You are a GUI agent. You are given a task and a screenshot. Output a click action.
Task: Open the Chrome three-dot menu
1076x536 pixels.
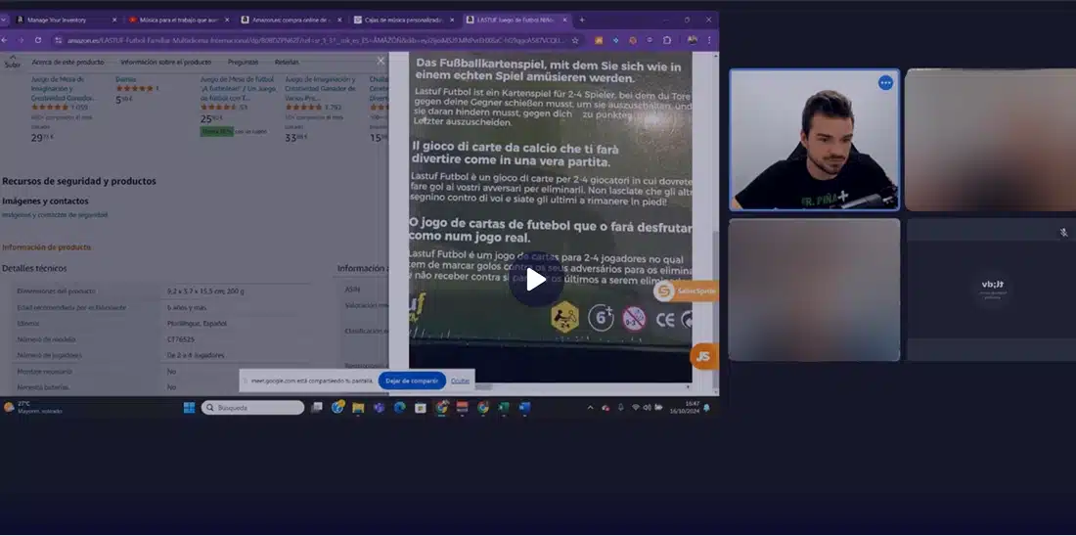[709, 40]
